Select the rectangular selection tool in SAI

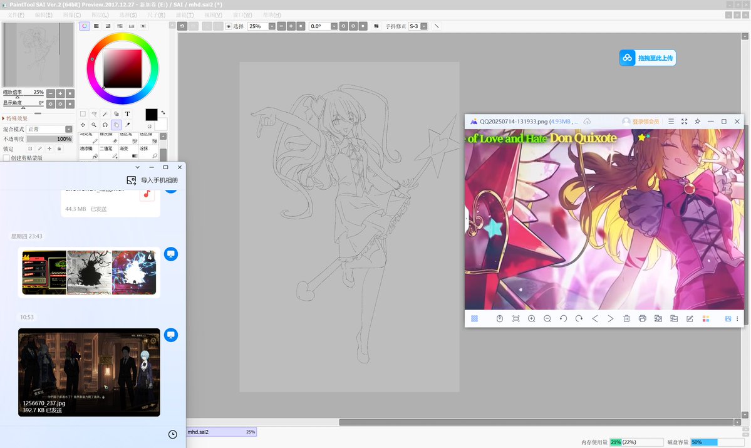pos(83,114)
